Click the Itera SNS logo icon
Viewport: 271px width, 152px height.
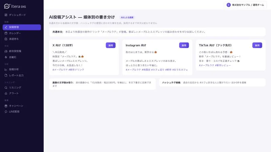(7, 6)
